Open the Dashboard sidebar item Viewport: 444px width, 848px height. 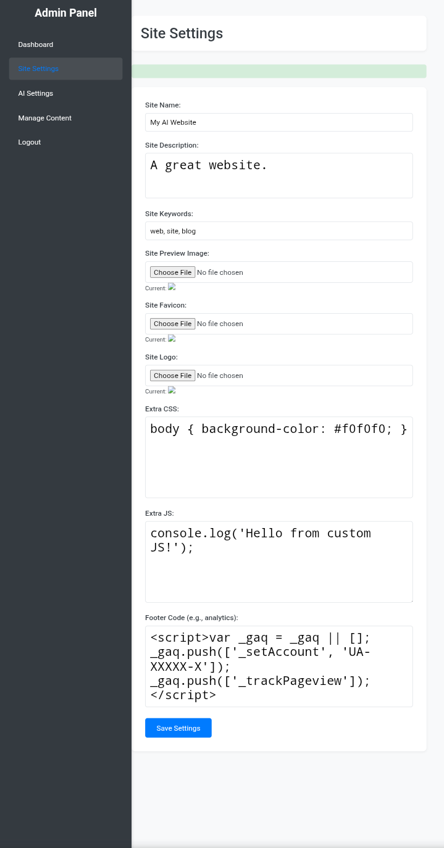click(36, 44)
